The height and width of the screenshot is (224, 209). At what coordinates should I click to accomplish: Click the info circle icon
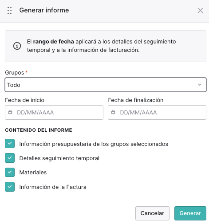coord(17,46)
